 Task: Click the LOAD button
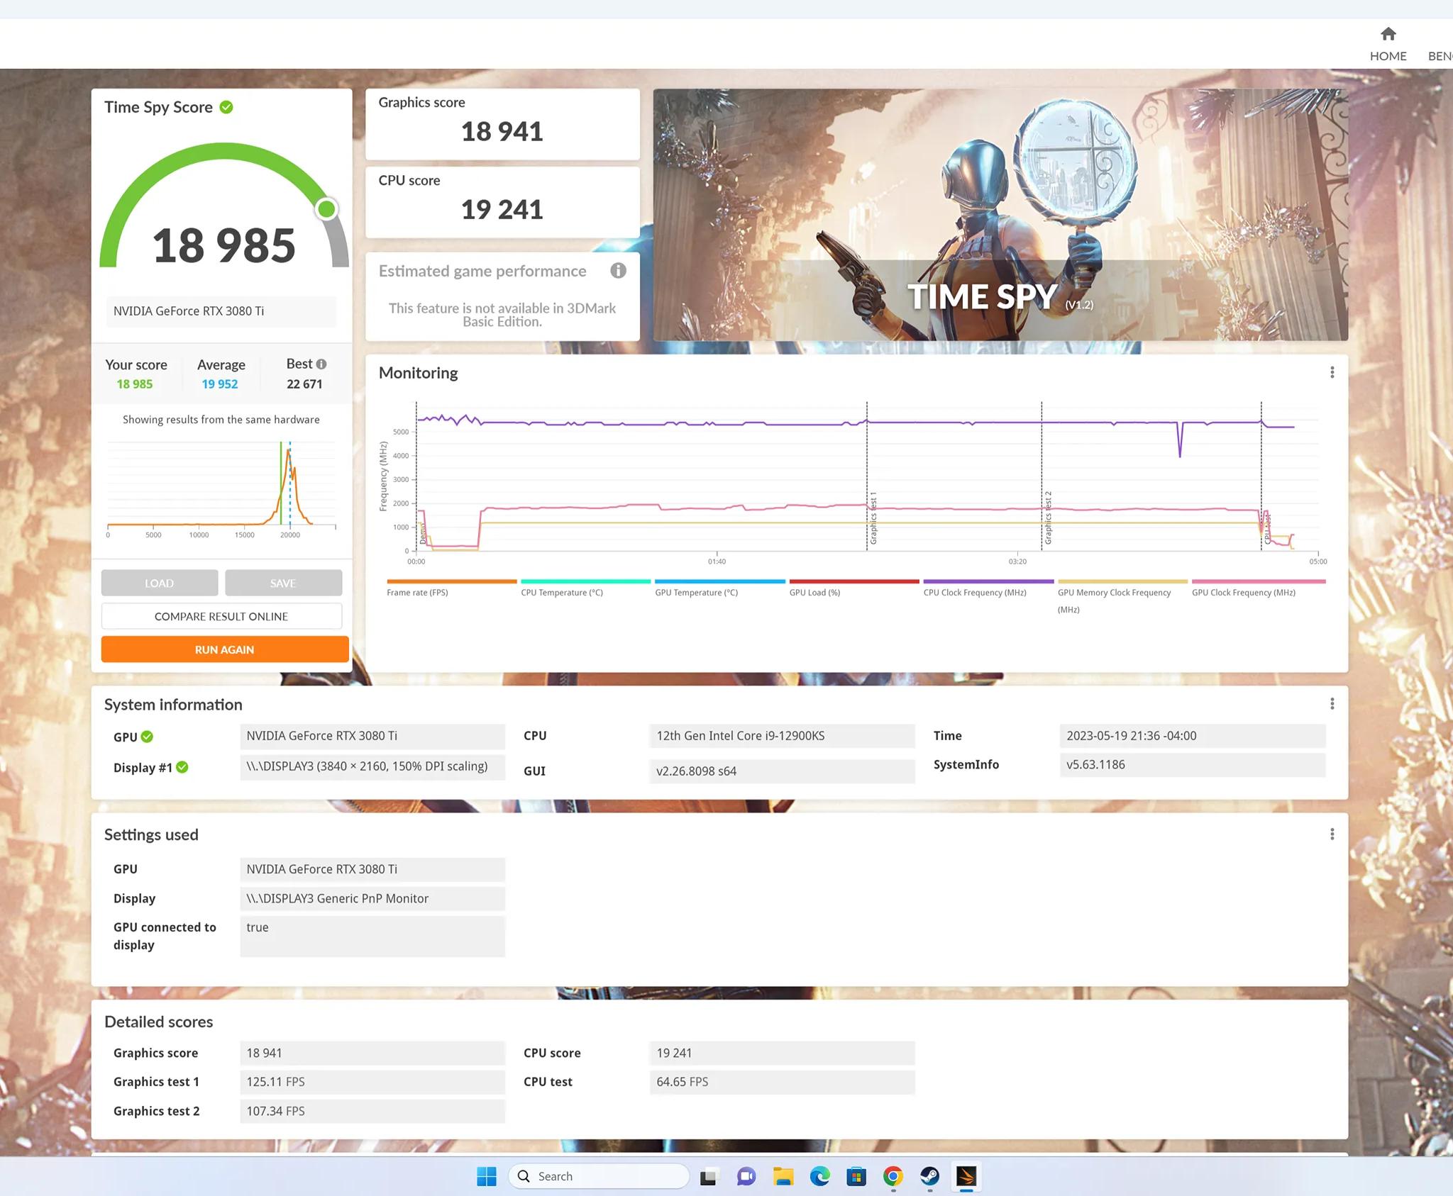click(160, 583)
